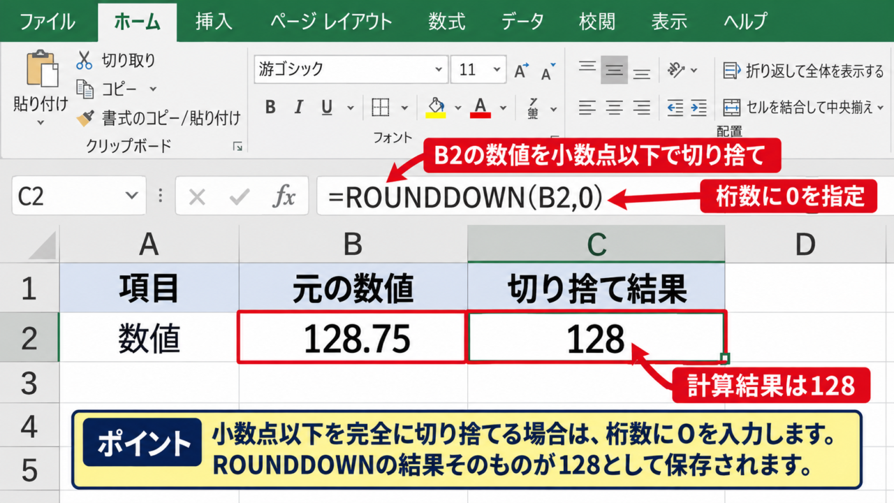Increase the cell indent
Viewport: 894px width, 503px height.
click(x=698, y=108)
